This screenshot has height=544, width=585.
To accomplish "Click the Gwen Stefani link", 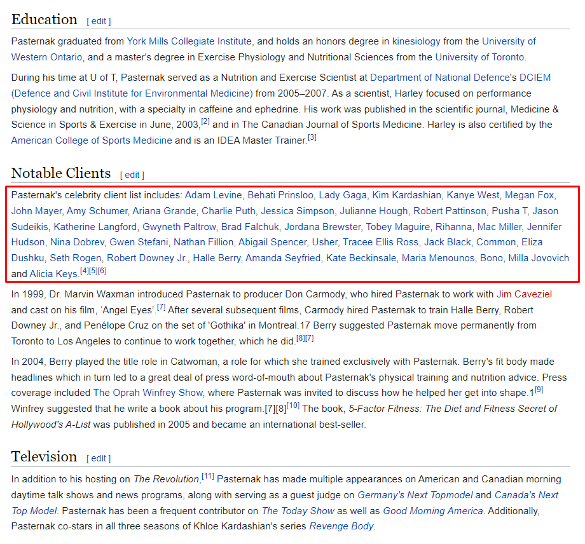I will [x=139, y=242].
